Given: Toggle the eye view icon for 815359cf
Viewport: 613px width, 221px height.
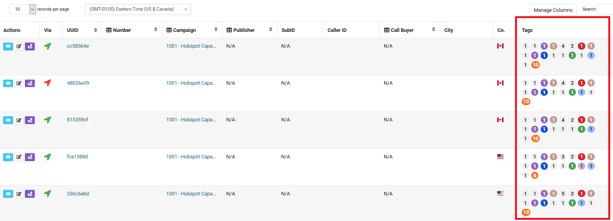Looking at the screenshot, I should [x=8, y=120].
